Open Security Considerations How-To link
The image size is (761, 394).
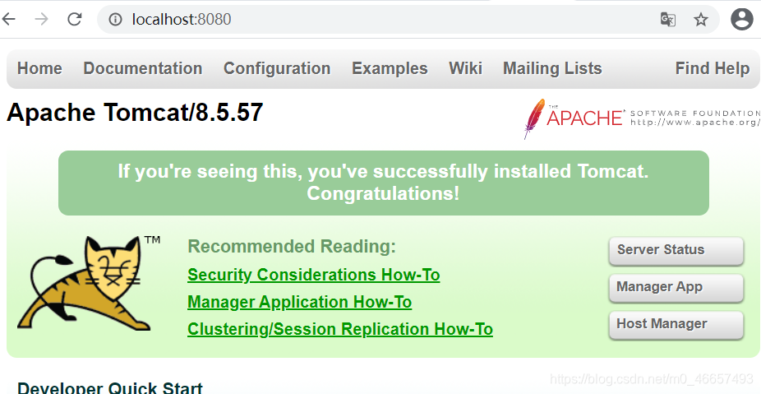(314, 275)
